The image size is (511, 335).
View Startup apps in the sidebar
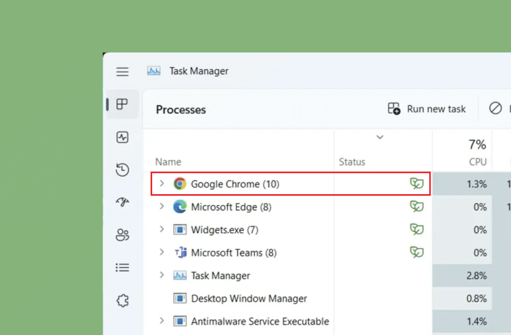(122, 201)
